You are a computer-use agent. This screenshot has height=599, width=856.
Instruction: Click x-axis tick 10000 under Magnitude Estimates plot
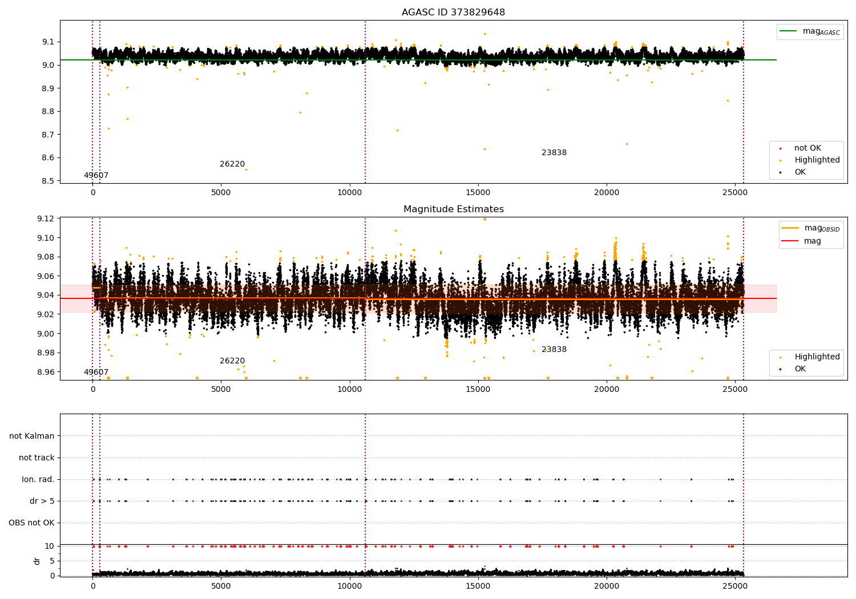pos(349,390)
